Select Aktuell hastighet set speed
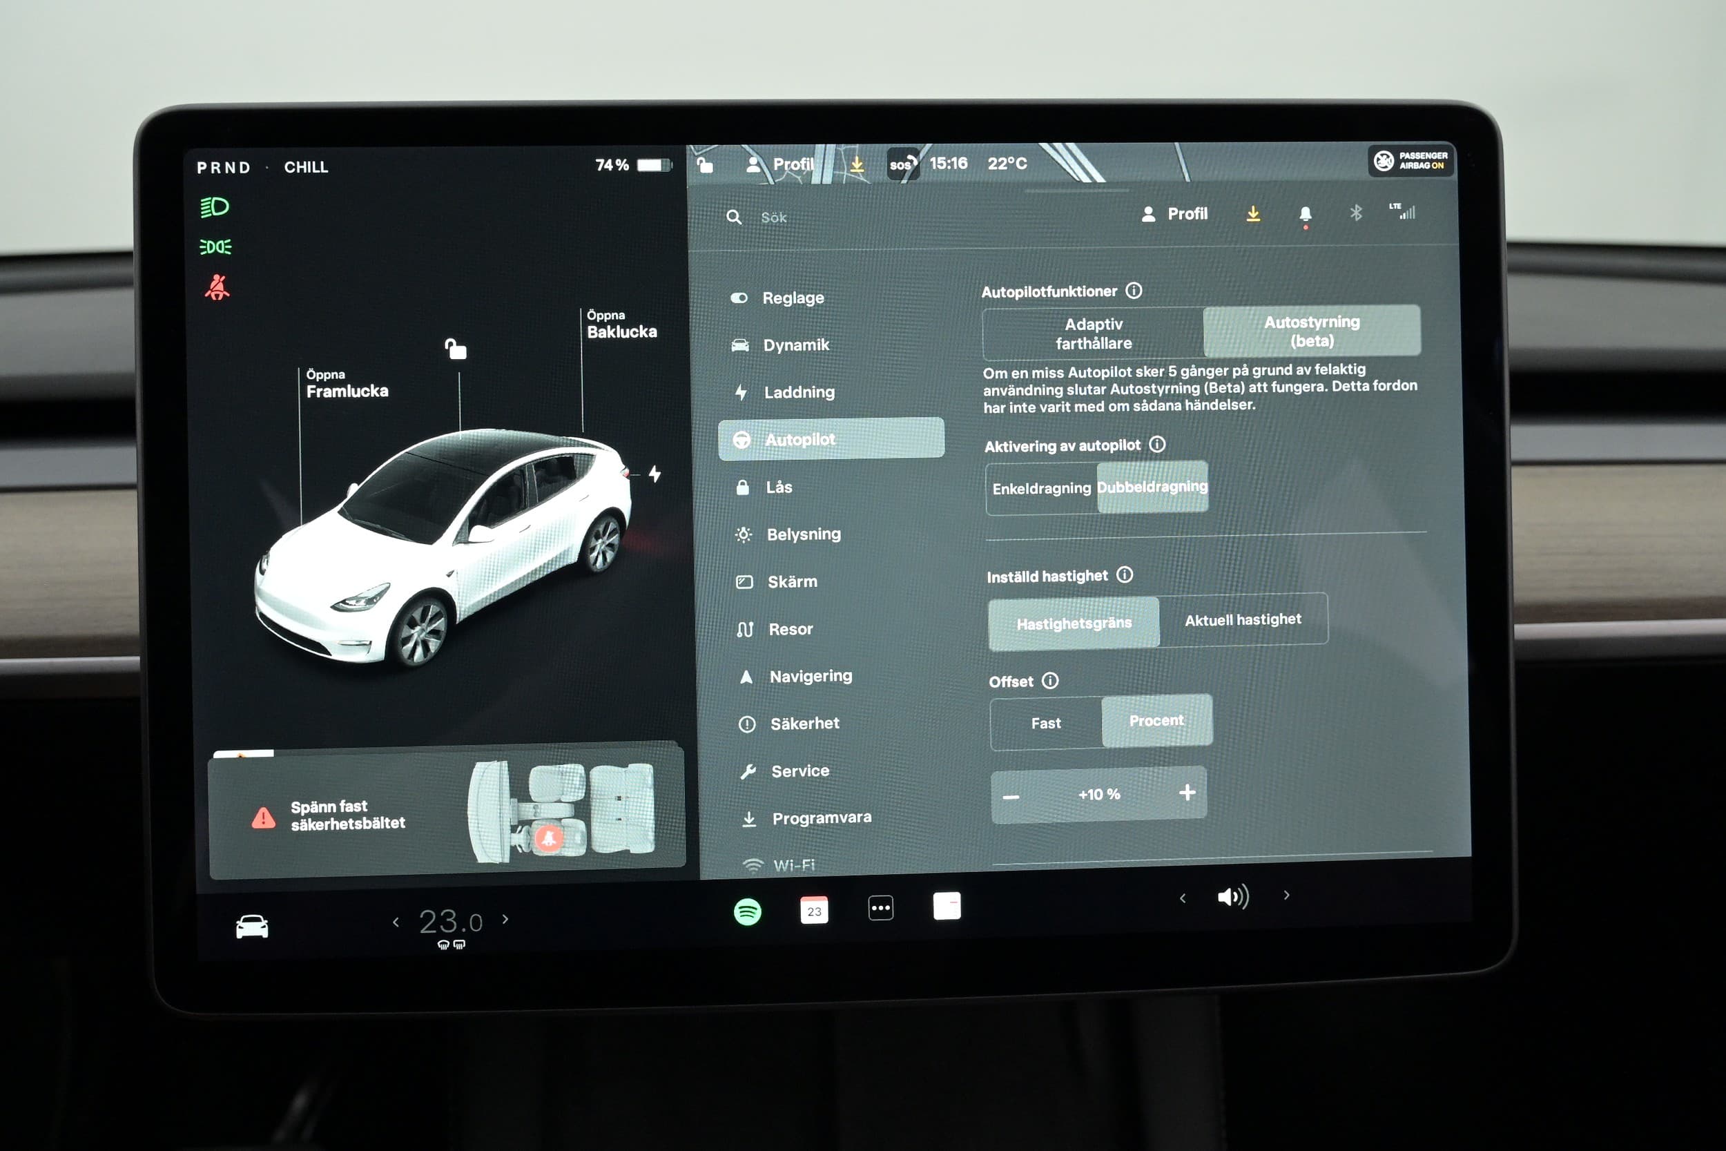The width and height of the screenshot is (1726, 1151). tap(1243, 619)
